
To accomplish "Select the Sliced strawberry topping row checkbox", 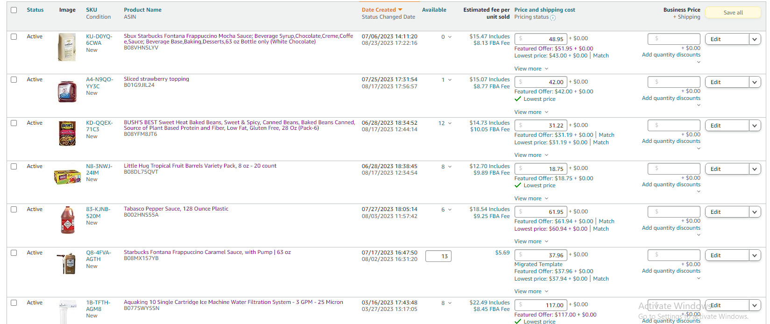I will (x=14, y=79).
